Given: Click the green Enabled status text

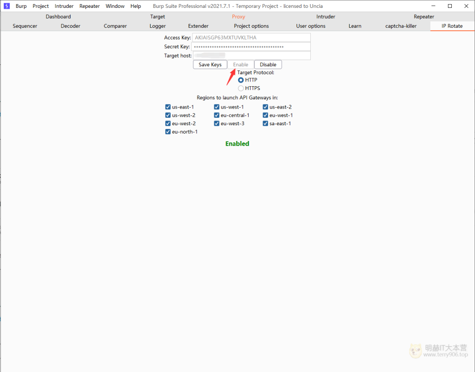Looking at the screenshot, I should click(x=237, y=144).
